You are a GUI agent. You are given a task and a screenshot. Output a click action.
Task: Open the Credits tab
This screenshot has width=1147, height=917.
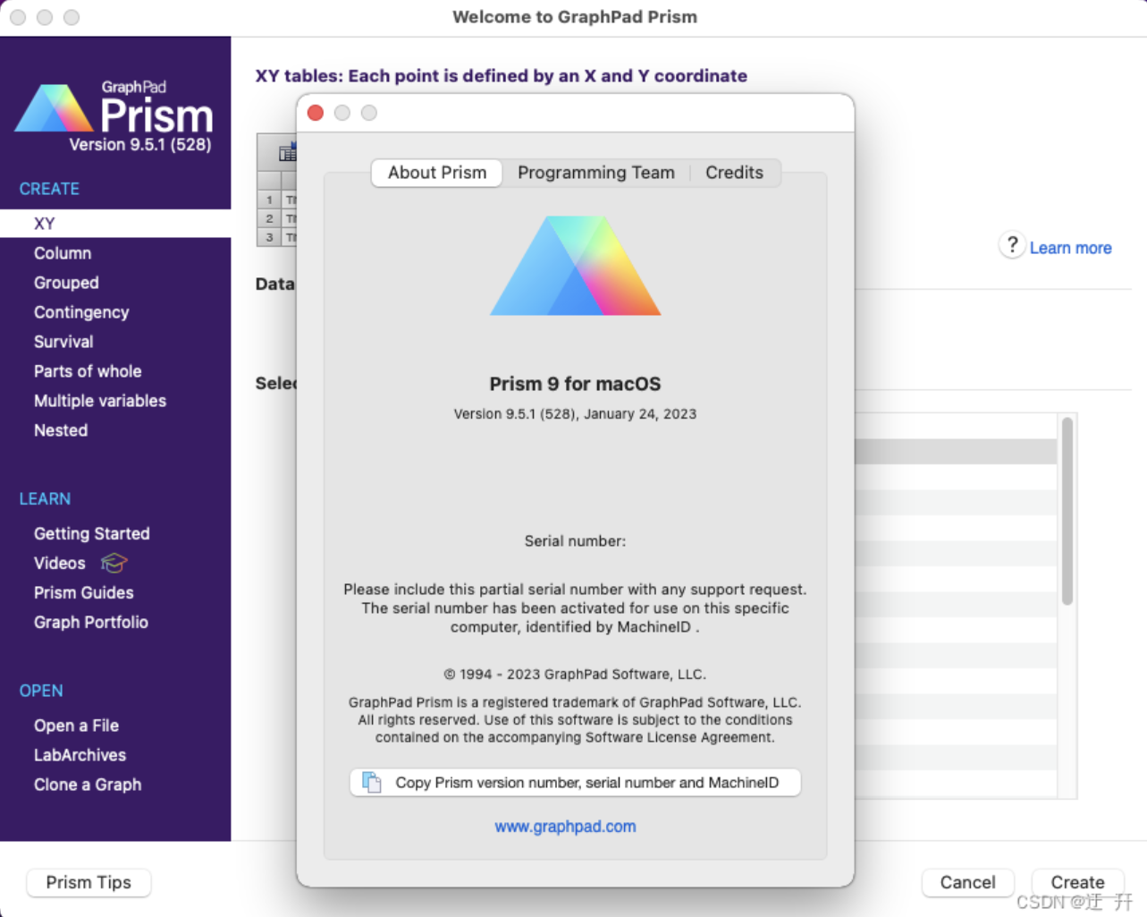coord(734,173)
